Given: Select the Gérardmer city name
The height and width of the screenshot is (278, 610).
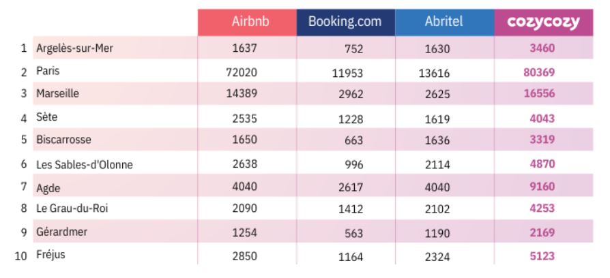Looking at the screenshot, I should pyautogui.click(x=62, y=232).
